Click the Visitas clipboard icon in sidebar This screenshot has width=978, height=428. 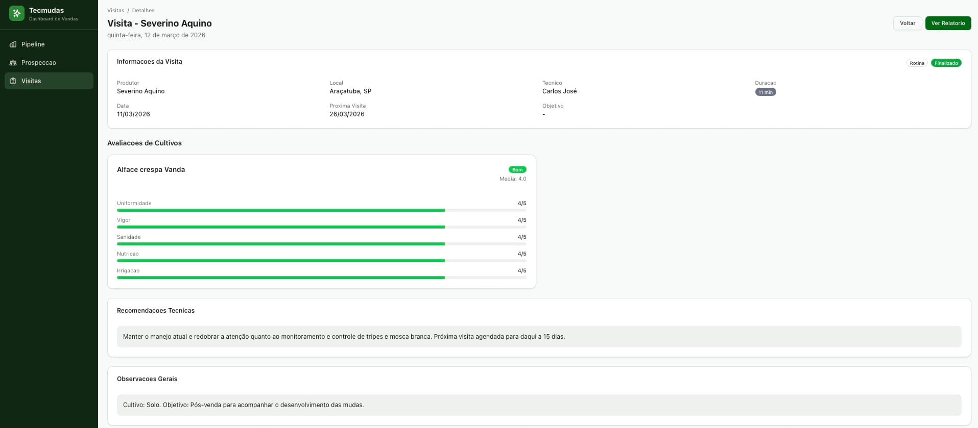13,81
